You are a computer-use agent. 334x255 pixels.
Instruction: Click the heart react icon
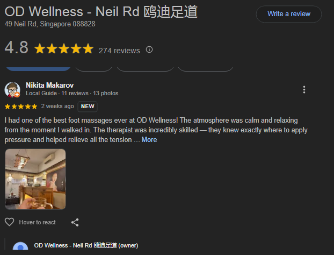tap(9, 222)
